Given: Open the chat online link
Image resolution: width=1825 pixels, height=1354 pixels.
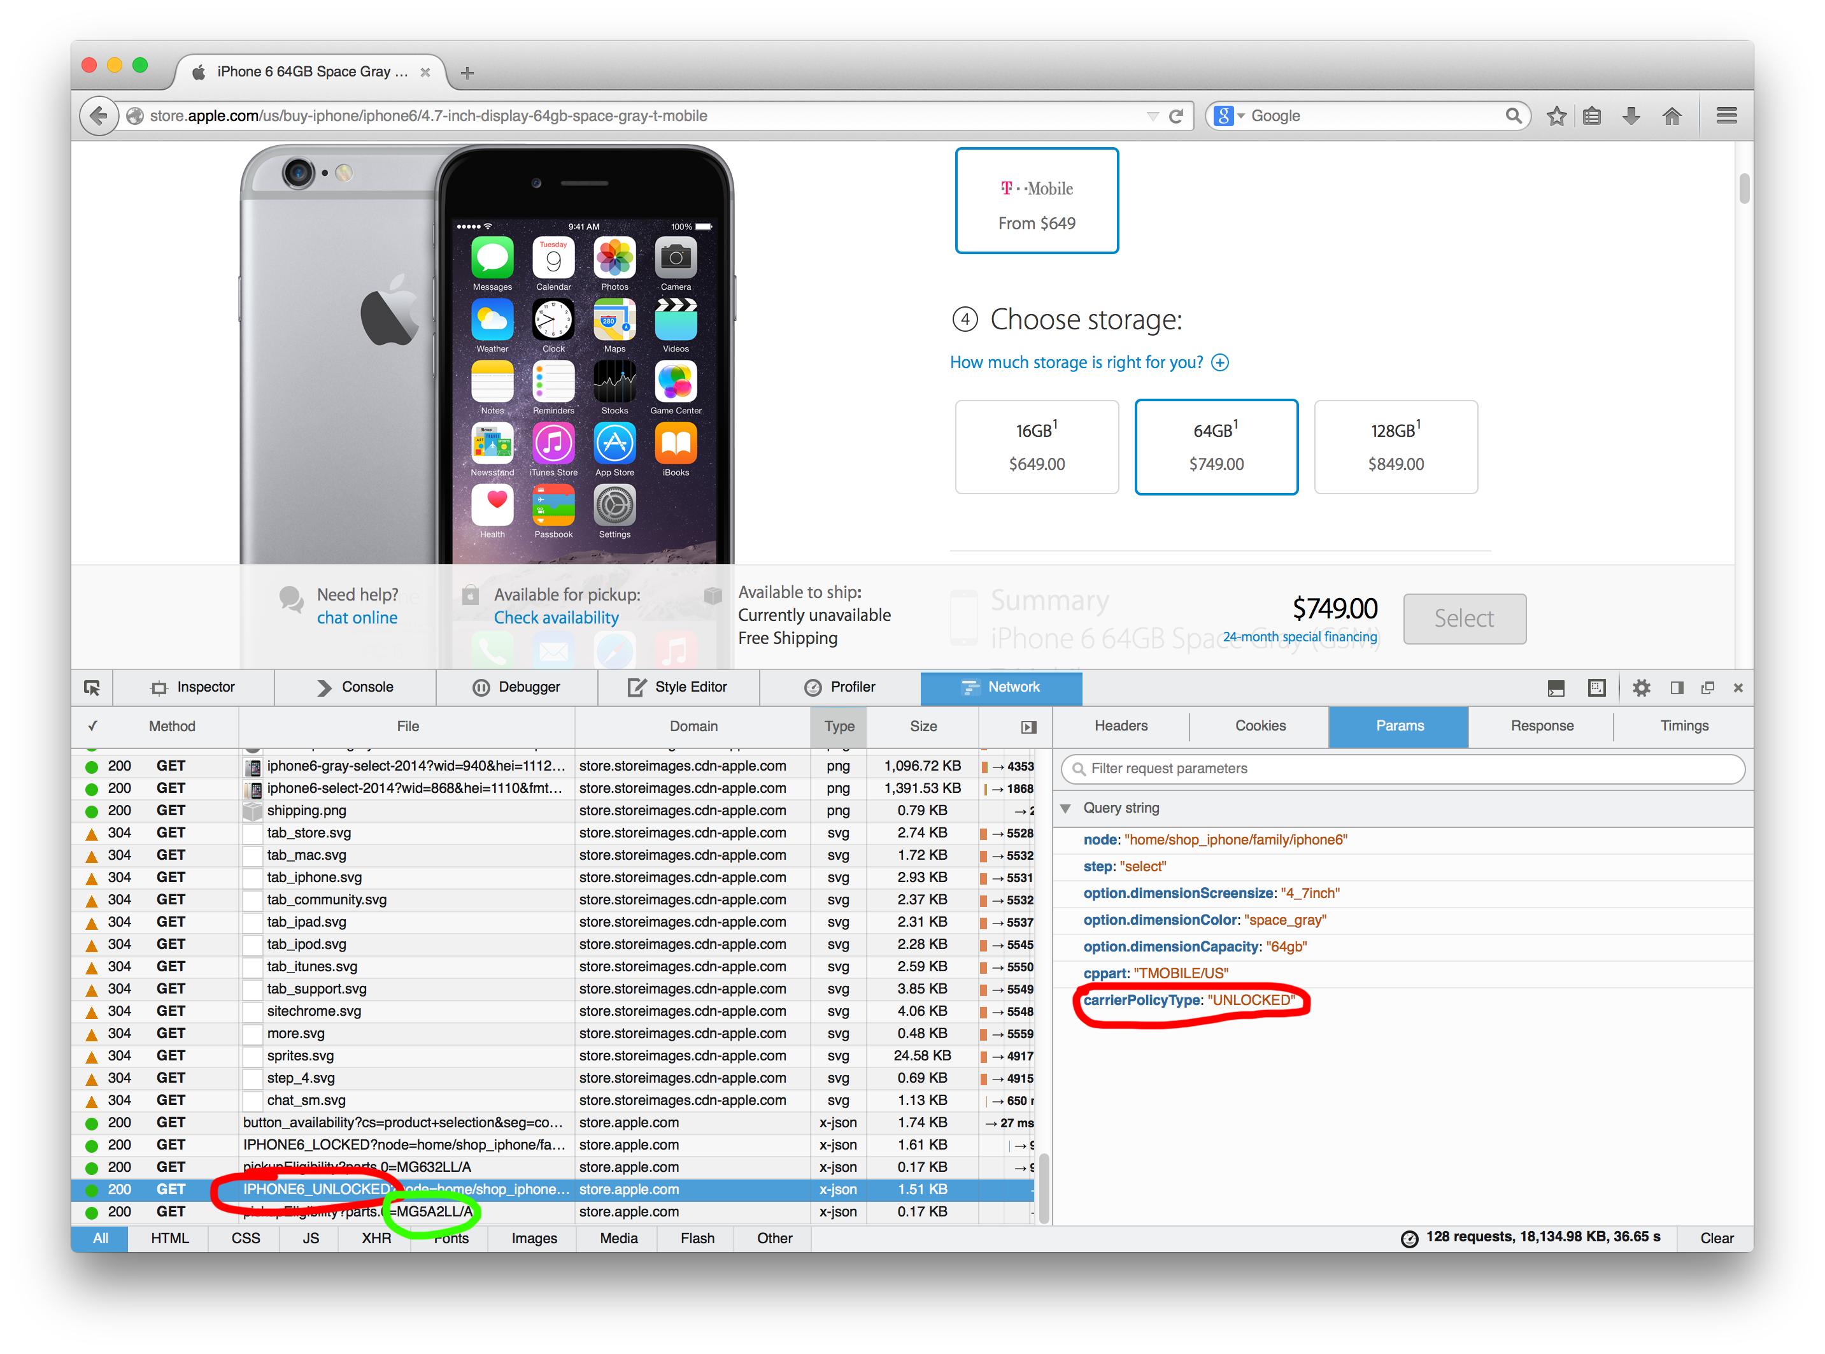Looking at the screenshot, I should pos(357,618).
